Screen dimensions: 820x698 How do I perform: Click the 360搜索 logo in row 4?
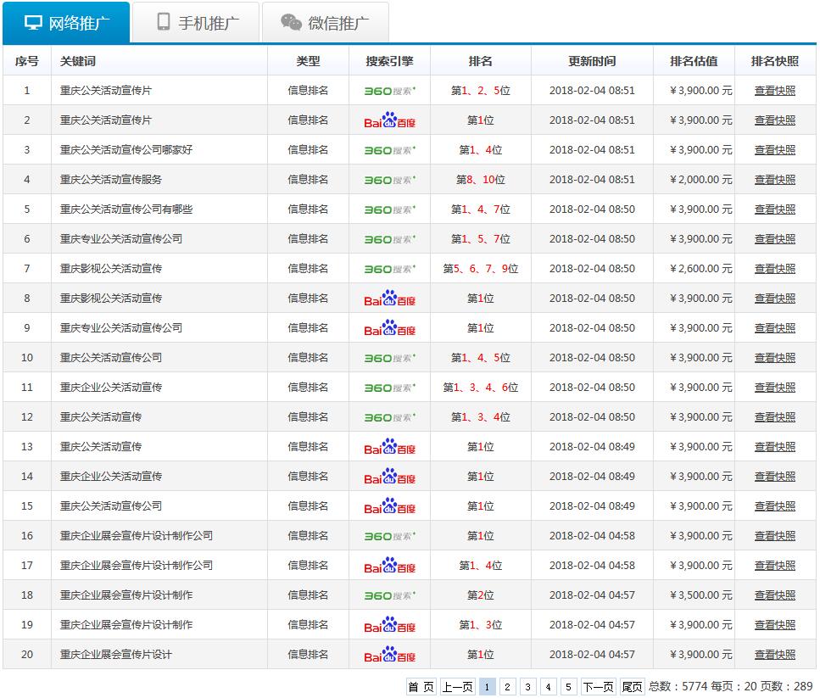point(389,180)
